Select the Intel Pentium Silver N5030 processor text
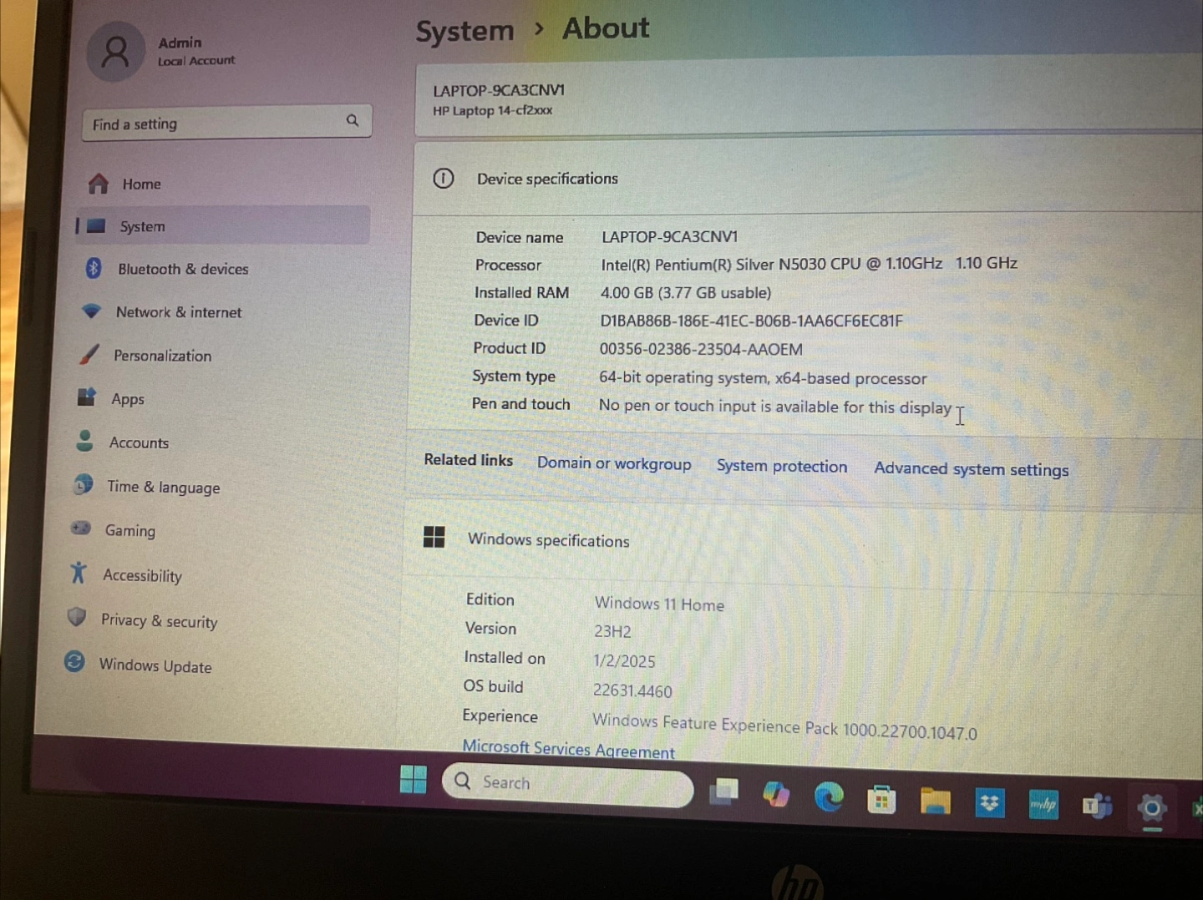 [x=809, y=264]
